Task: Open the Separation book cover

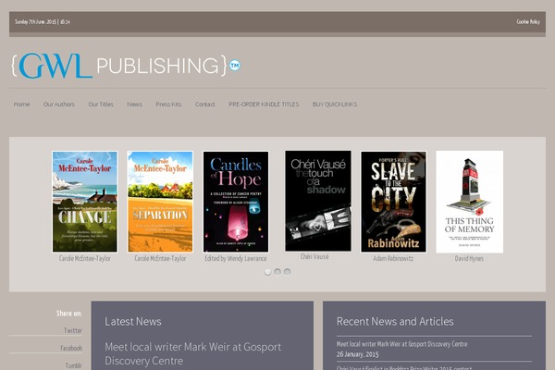Action: (160, 202)
